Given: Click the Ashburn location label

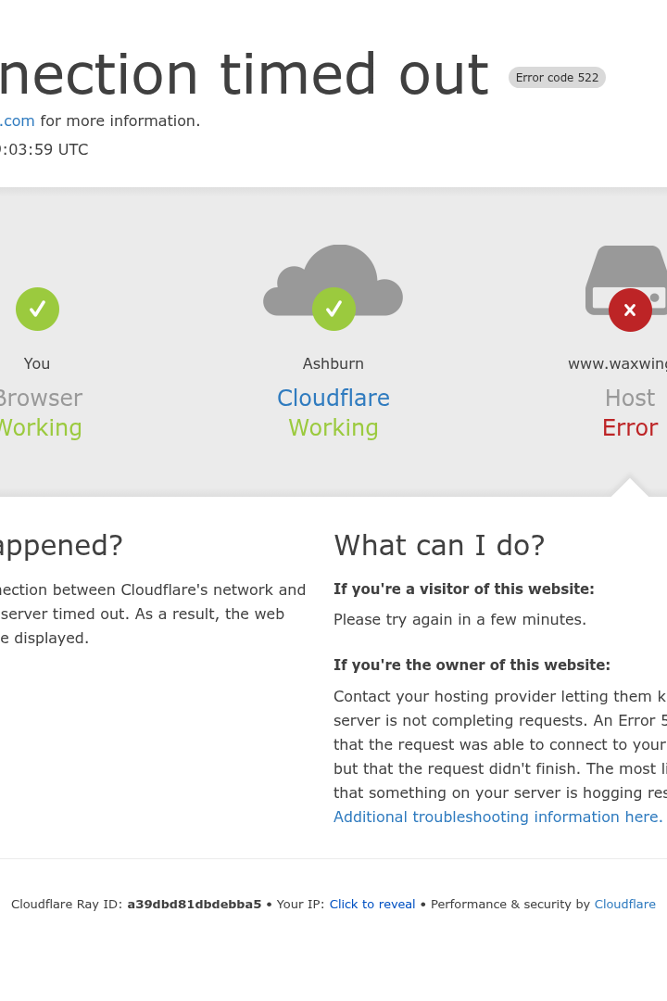Looking at the screenshot, I should [x=333, y=363].
